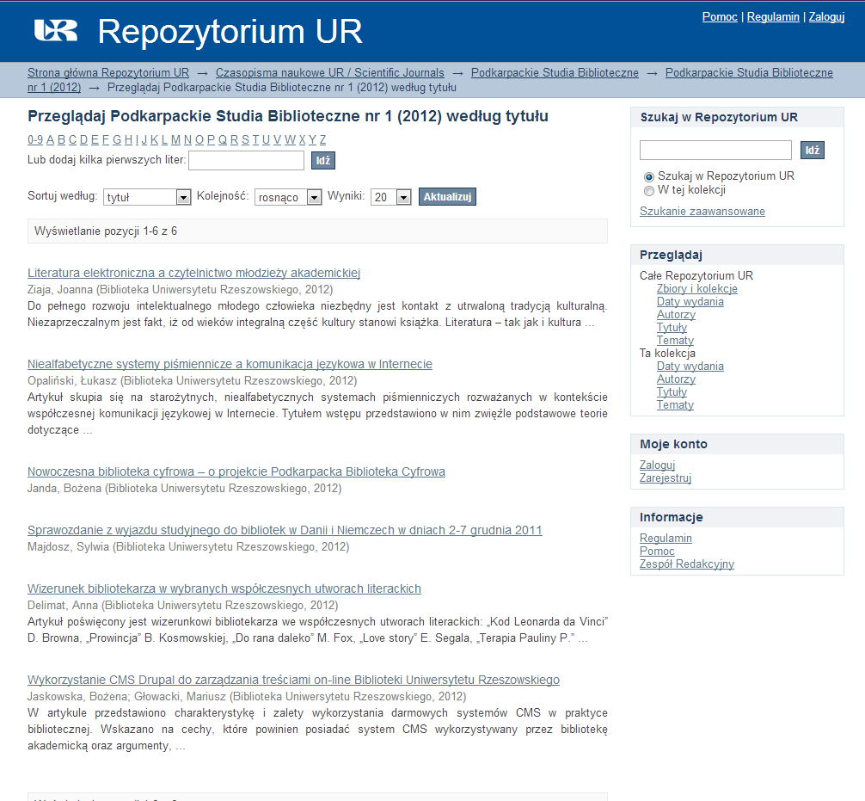The image size is (865, 801).
Task: Open Regulamin in Informacje panel
Action: 666,539
